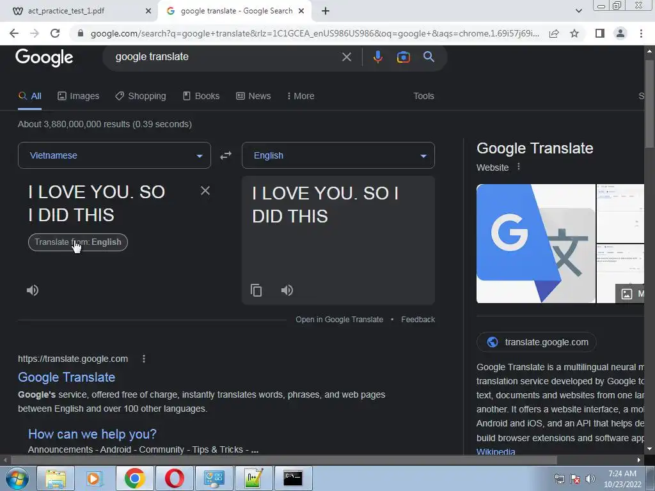Close the act_practice_test_1.pdf tab
Image resolution: width=655 pixels, height=491 pixels.
tap(148, 11)
